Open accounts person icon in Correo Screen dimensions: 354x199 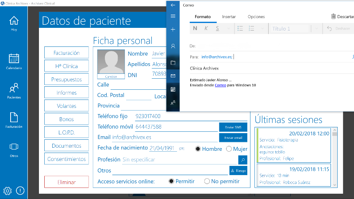[x=173, y=46]
